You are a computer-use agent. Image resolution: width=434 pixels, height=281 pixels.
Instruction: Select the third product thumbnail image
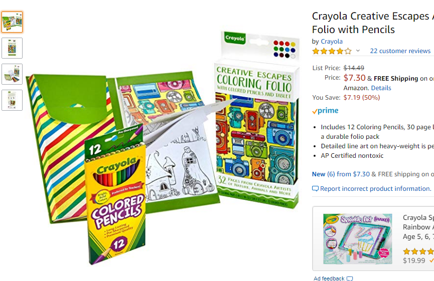click(x=12, y=74)
